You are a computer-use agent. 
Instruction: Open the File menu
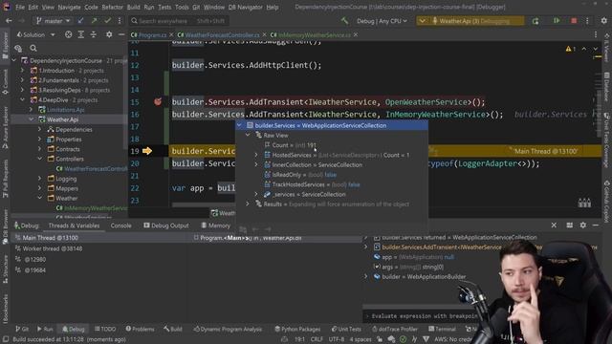point(20,7)
